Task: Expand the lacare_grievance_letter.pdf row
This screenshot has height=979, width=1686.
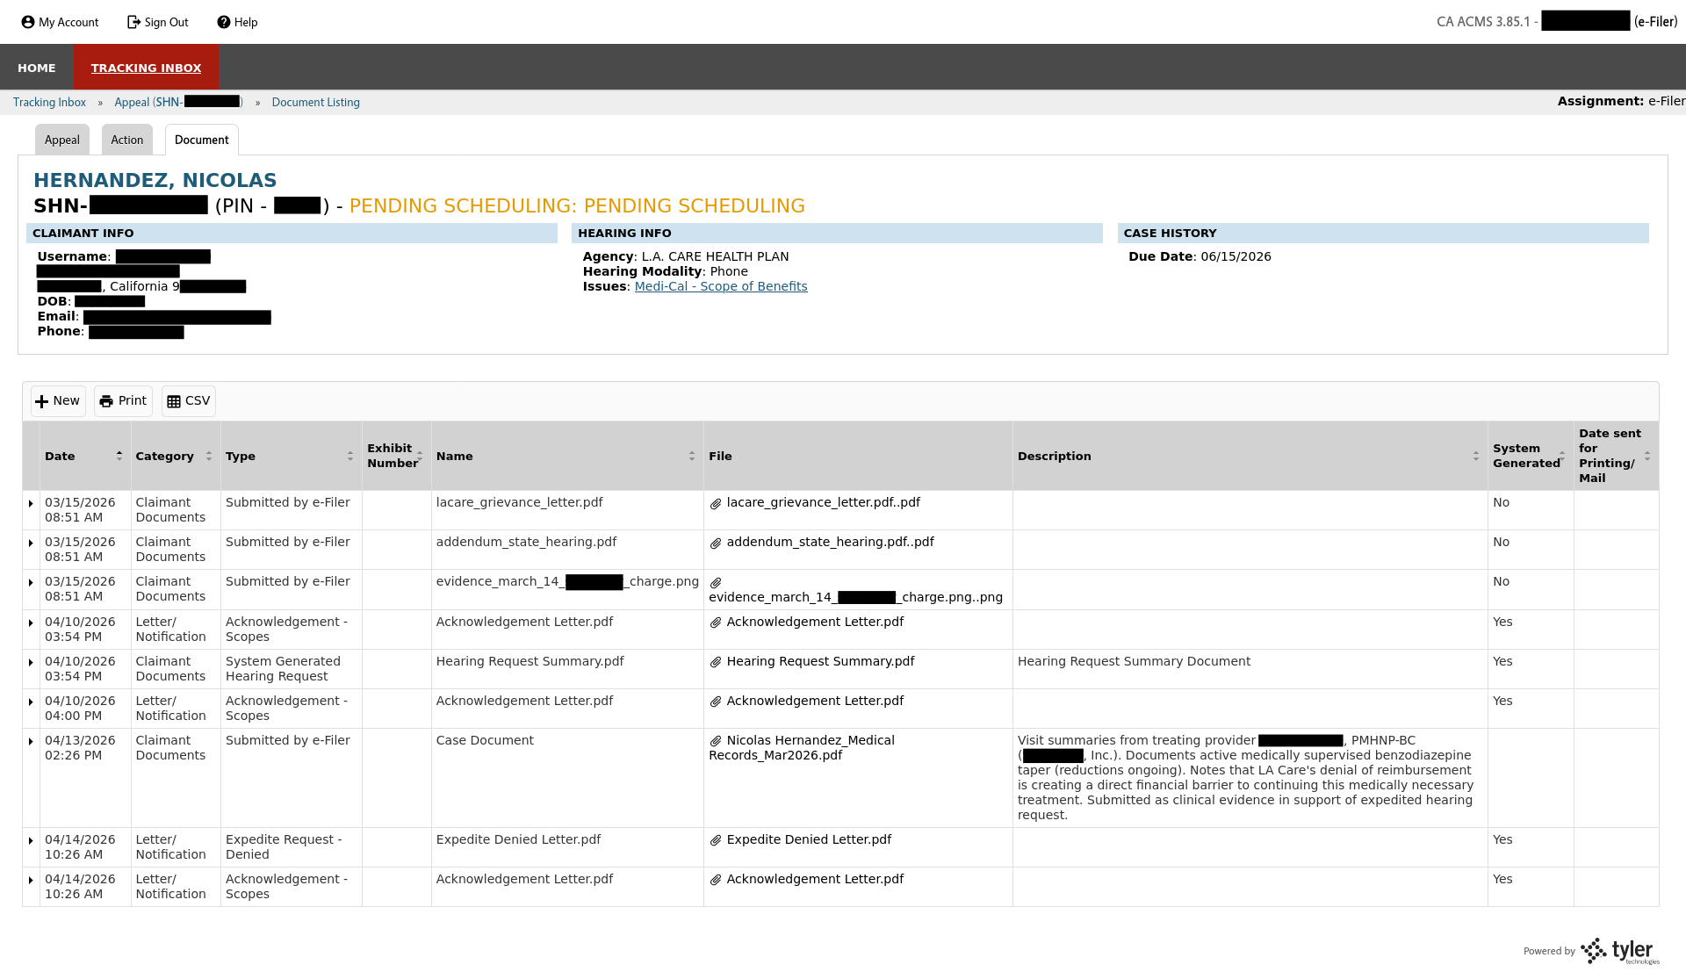Action: 31,504
